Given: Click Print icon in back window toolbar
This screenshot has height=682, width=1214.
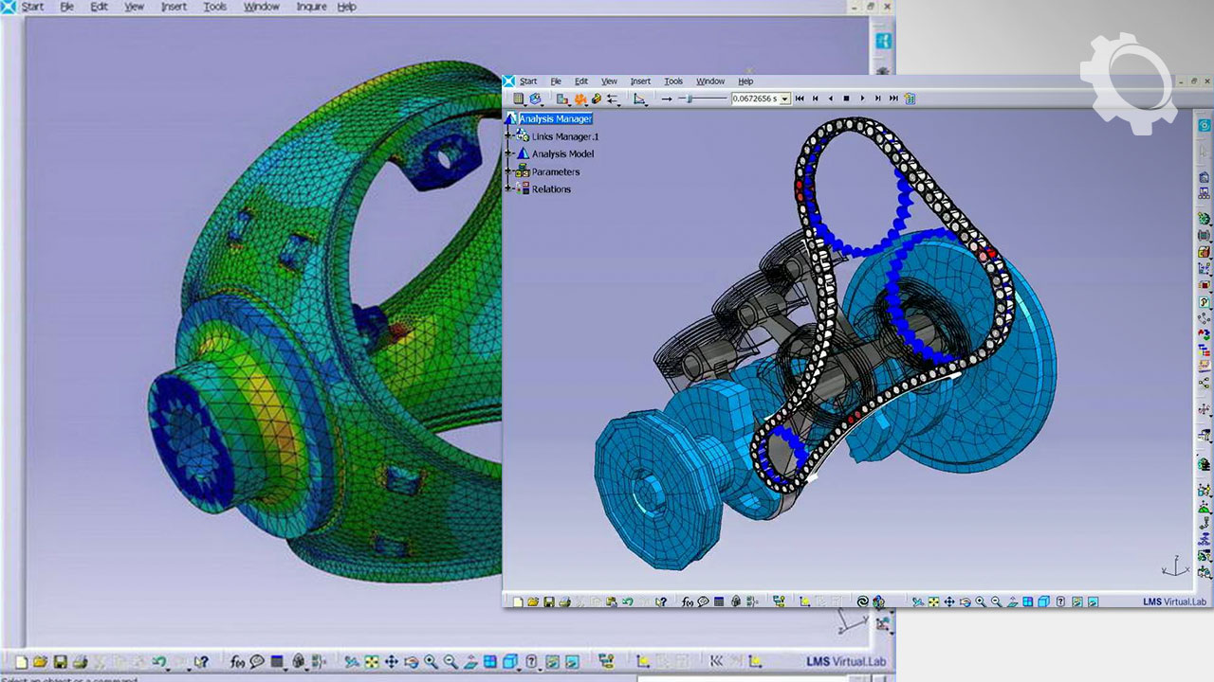Looking at the screenshot, I should pos(81,662).
